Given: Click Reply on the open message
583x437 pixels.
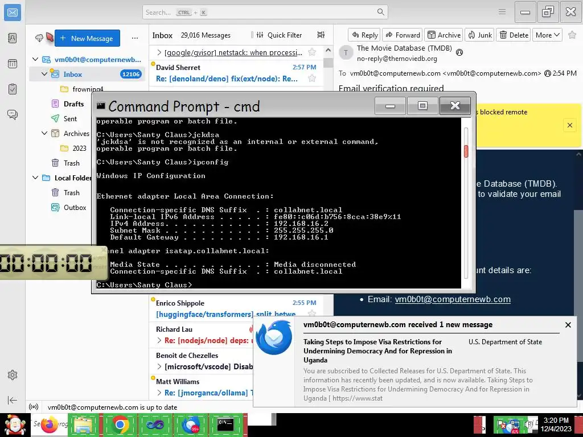Looking at the screenshot, I should pos(364,35).
